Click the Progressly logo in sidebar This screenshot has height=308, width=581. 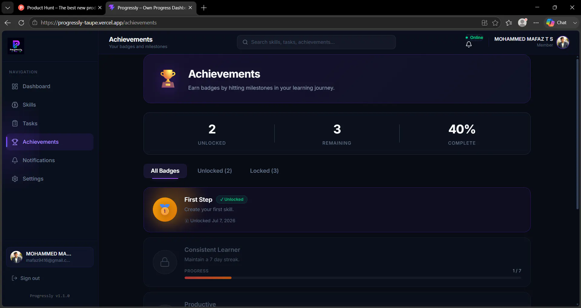click(16, 46)
